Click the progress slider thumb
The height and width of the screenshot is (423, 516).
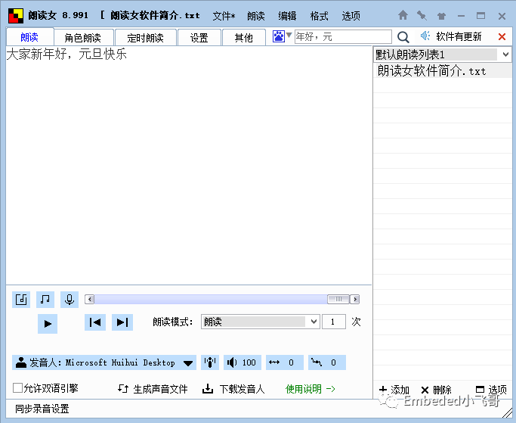(338, 299)
